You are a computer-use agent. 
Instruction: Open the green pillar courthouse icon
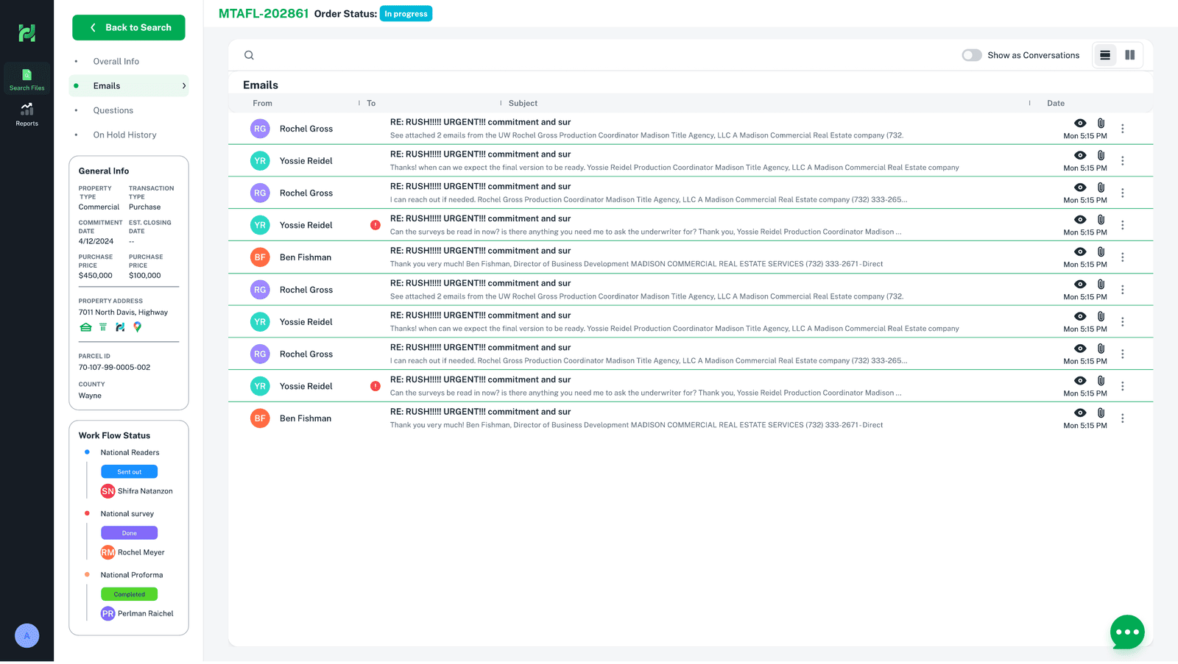(103, 327)
